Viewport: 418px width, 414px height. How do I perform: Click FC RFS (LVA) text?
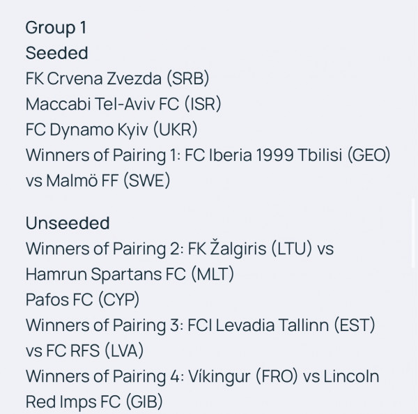95,351
